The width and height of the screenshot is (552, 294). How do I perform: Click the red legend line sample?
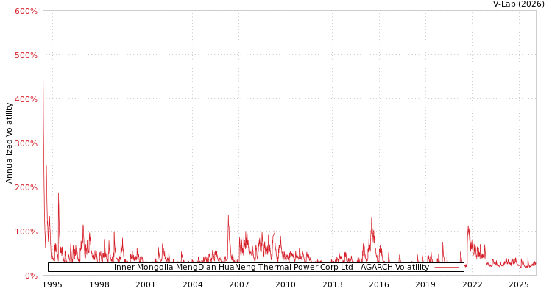(447, 268)
